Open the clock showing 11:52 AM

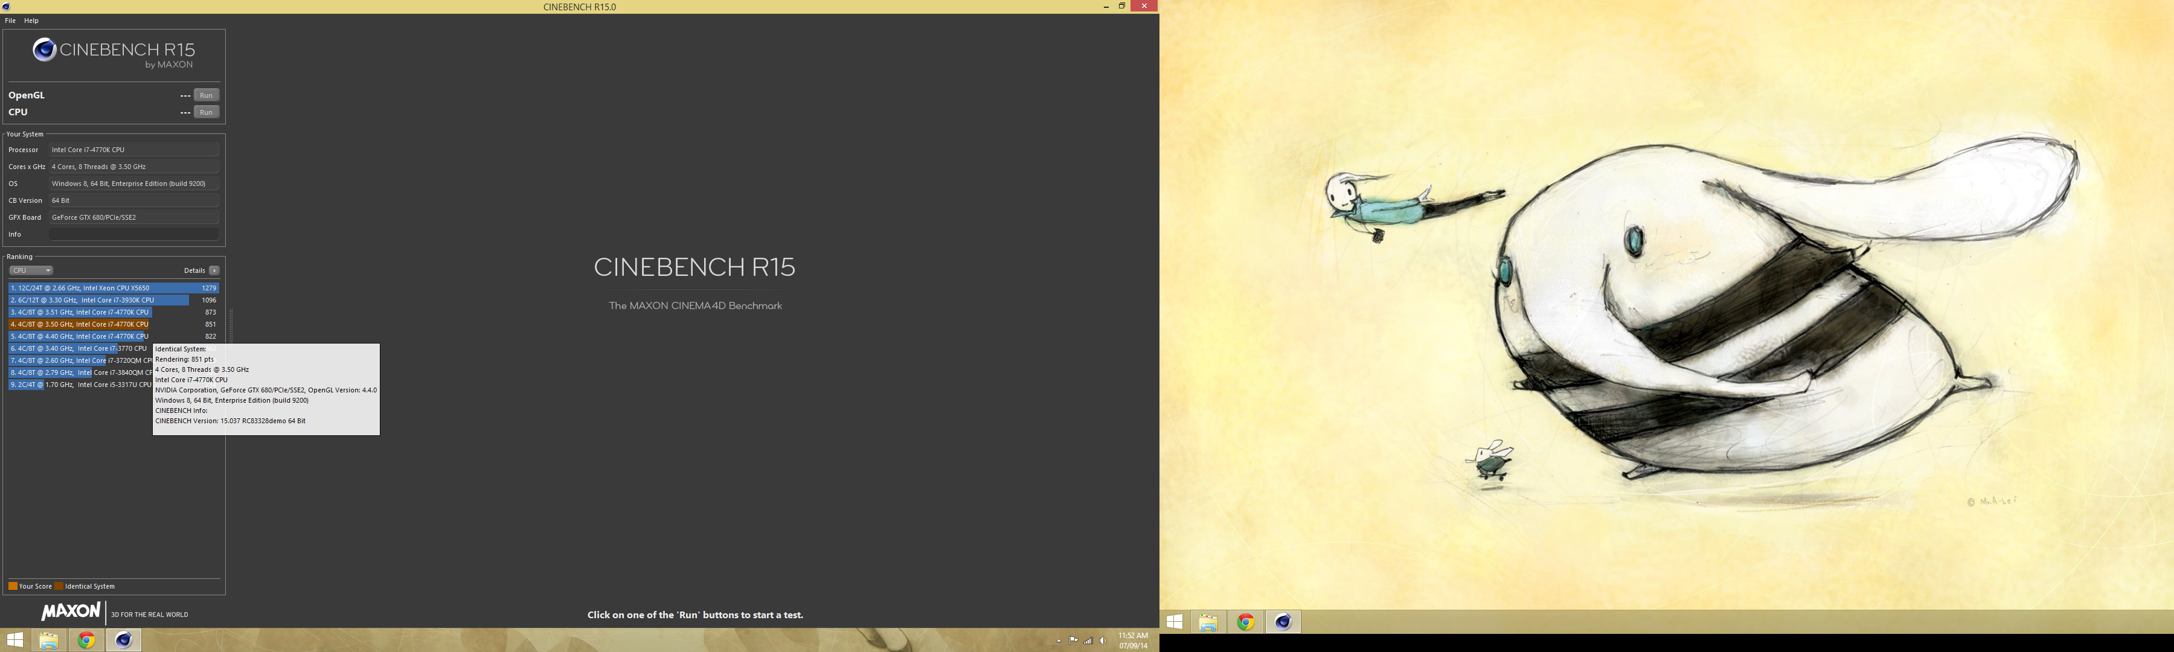coord(1133,640)
